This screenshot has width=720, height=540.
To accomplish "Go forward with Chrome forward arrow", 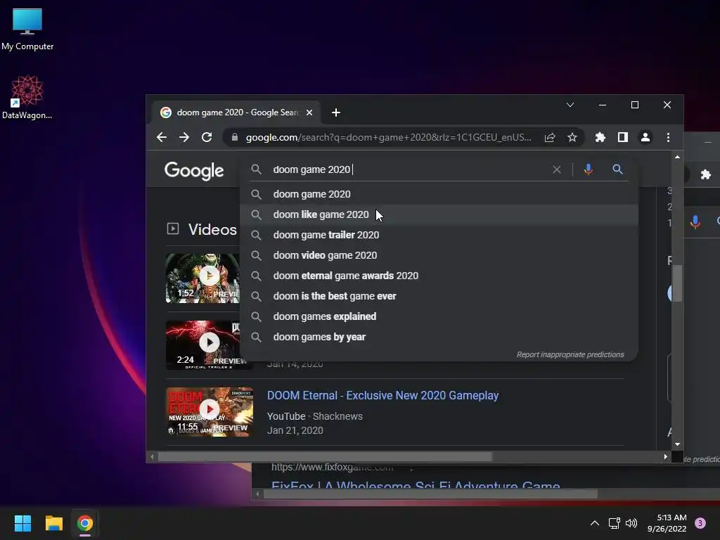I will click(x=184, y=137).
